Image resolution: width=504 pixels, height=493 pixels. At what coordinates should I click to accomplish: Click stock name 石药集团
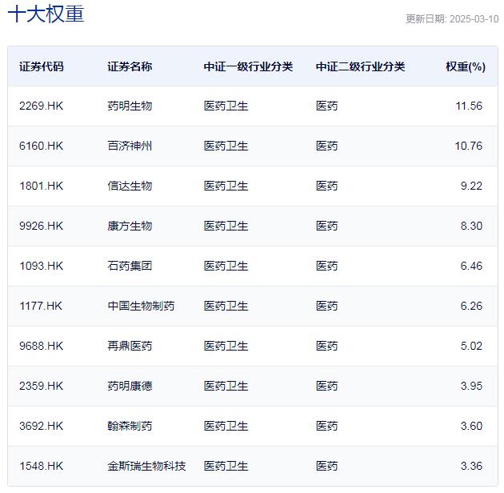[130, 266]
